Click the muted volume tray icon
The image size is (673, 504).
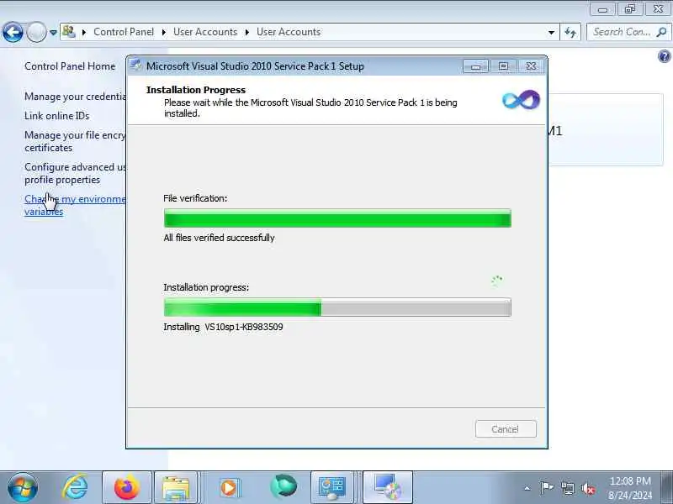tap(588, 488)
